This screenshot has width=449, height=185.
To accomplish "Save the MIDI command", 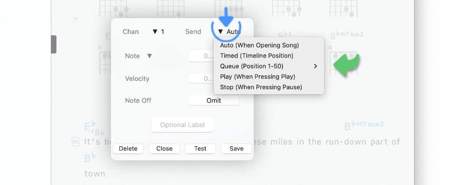I will 236,148.
